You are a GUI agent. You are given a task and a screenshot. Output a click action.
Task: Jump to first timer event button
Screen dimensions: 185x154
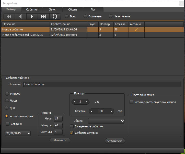(x=9, y=17)
